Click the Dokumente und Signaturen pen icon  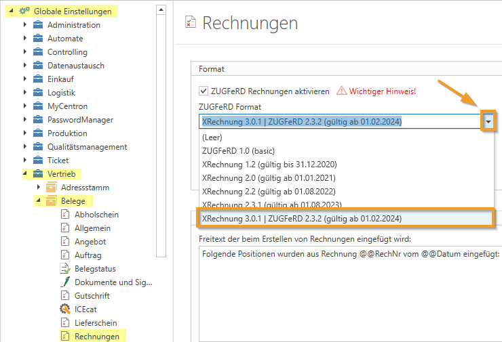tap(65, 282)
